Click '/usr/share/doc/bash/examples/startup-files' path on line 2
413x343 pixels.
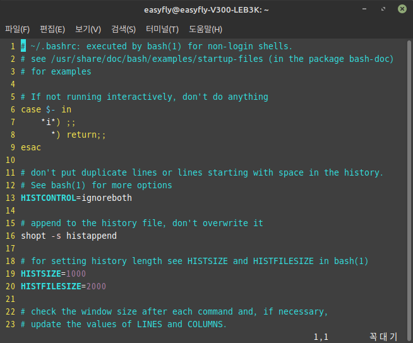point(157,59)
